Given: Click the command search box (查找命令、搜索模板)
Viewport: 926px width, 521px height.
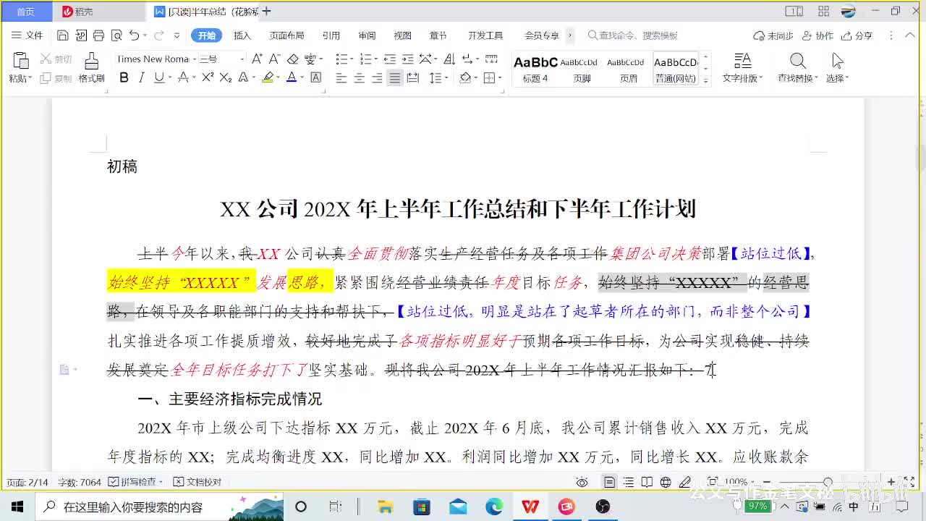Looking at the screenshot, I should point(633,35).
